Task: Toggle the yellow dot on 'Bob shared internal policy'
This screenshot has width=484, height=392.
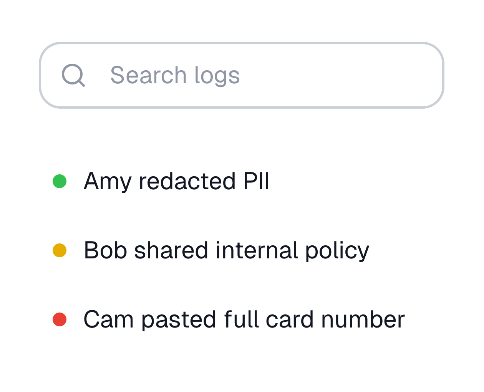Action: pyautogui.click(x=60, y=250)
